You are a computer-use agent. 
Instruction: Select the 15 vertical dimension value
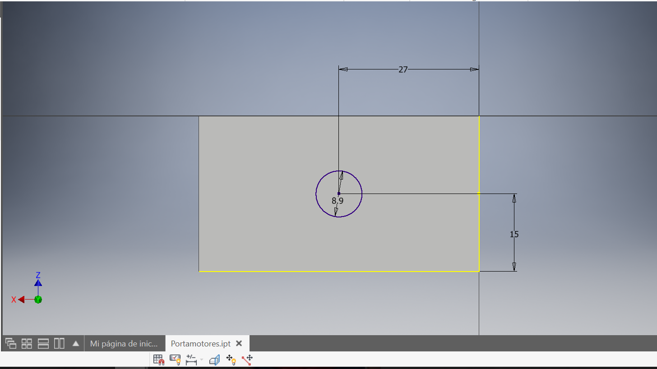[514, 234]
